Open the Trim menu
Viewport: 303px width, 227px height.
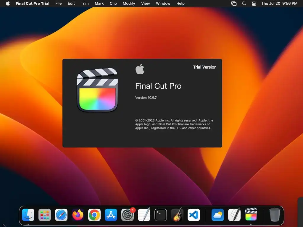85,3
